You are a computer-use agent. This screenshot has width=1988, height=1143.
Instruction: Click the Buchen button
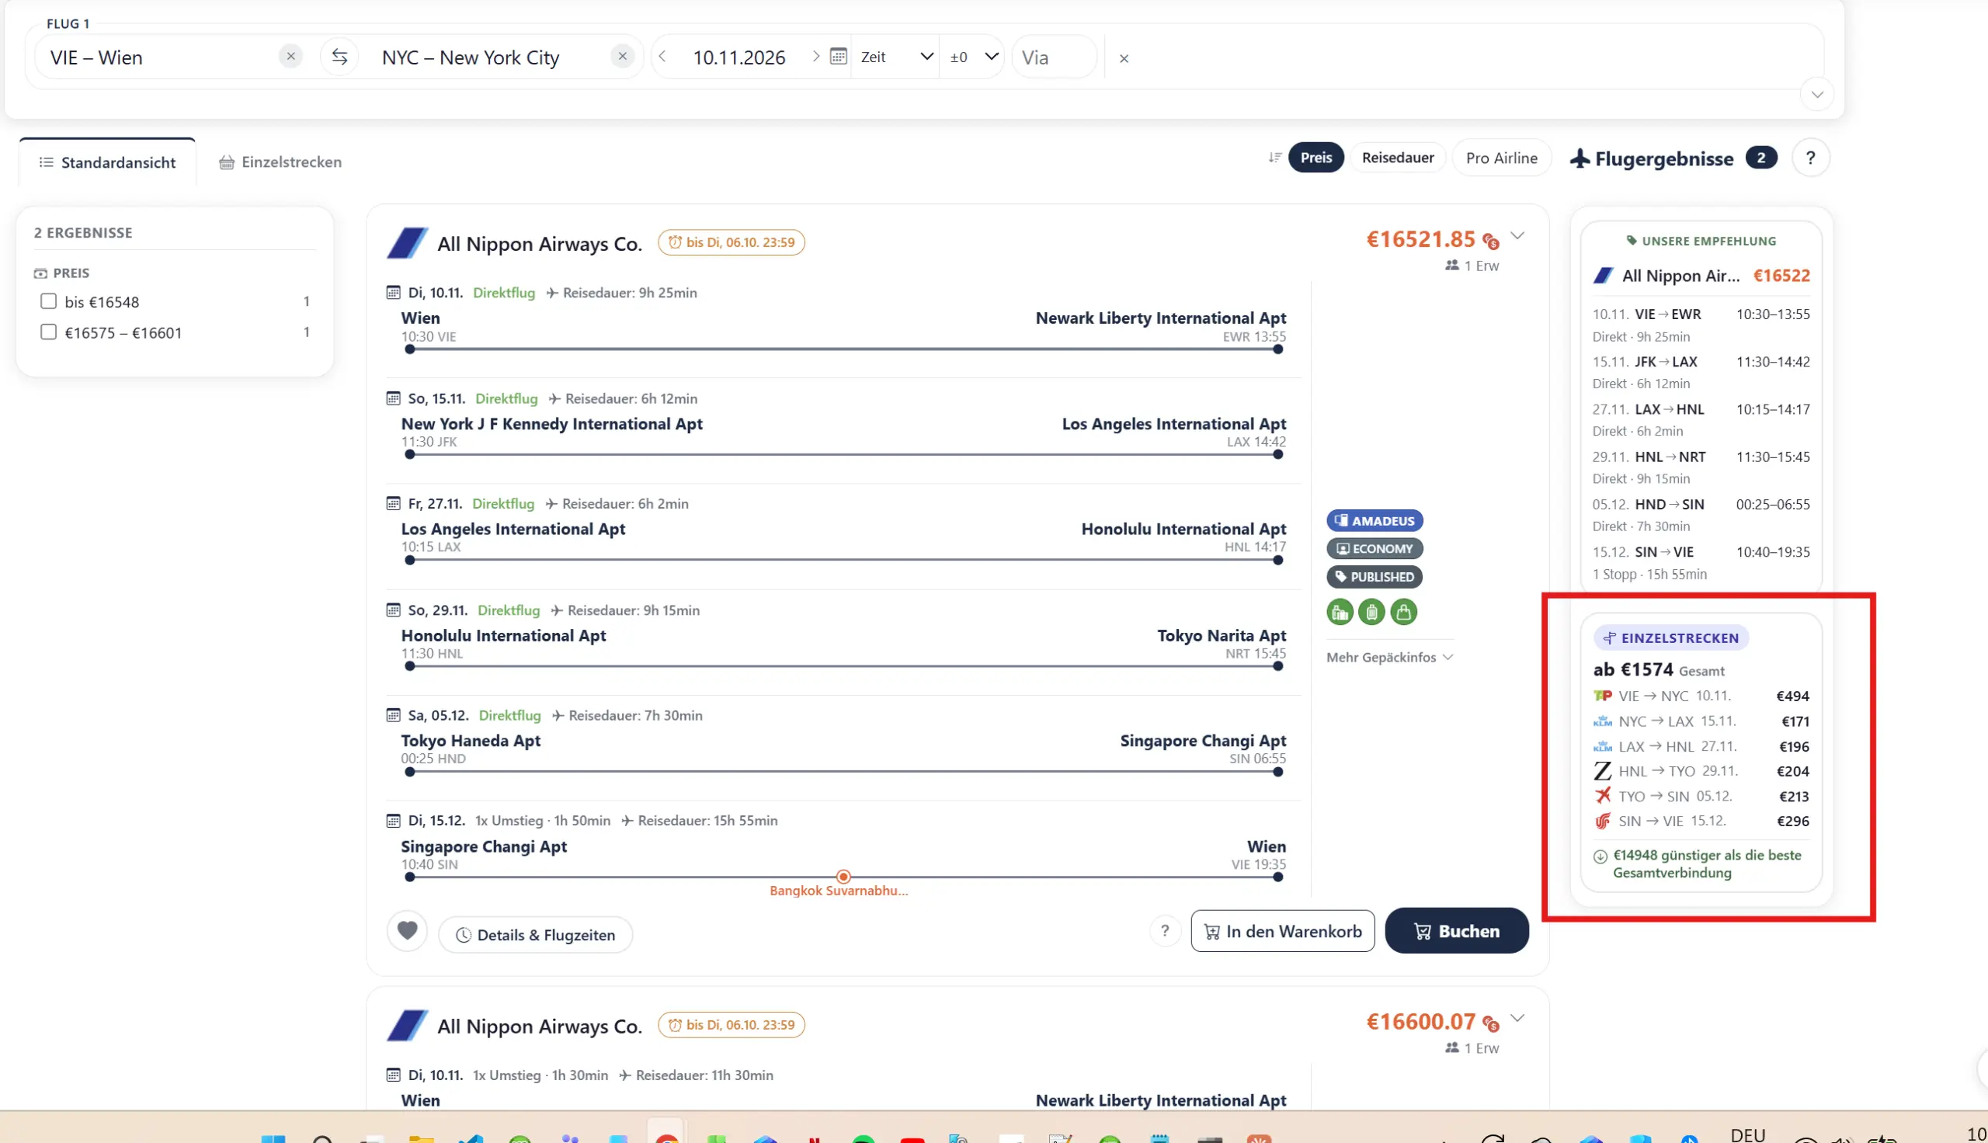coord(1457,931)
